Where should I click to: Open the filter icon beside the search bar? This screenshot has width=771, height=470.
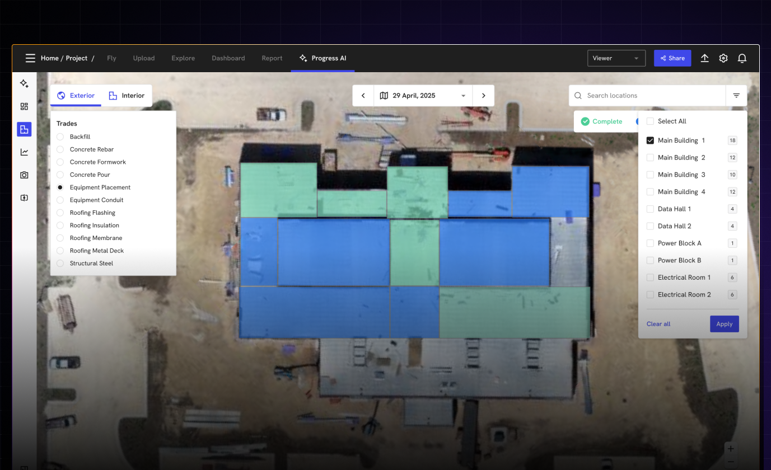point(736,95)
